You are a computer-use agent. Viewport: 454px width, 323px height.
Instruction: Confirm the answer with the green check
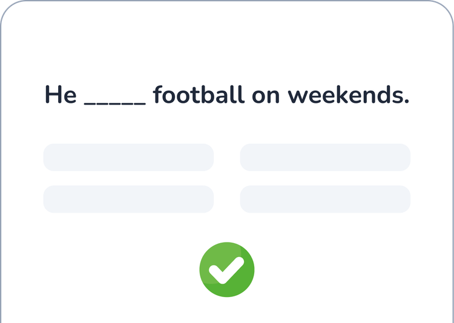[x=227, y=270]
